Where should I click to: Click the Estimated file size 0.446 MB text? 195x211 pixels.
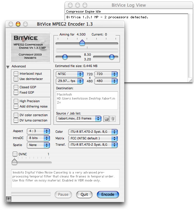pyautogui.click(x=76, y=66)
